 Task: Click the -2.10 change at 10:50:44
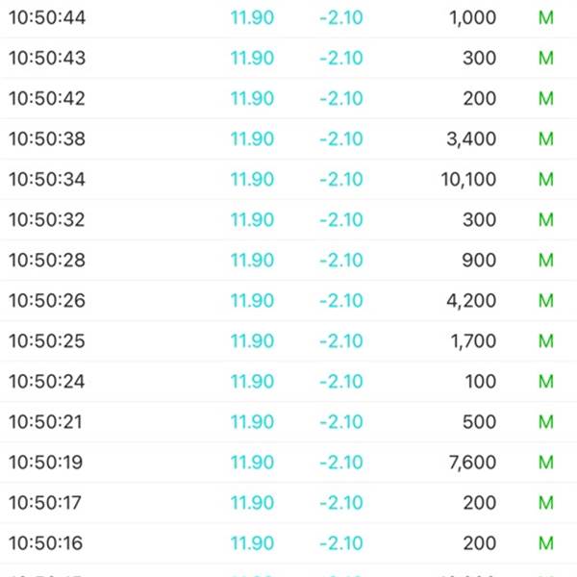(341, 17)
